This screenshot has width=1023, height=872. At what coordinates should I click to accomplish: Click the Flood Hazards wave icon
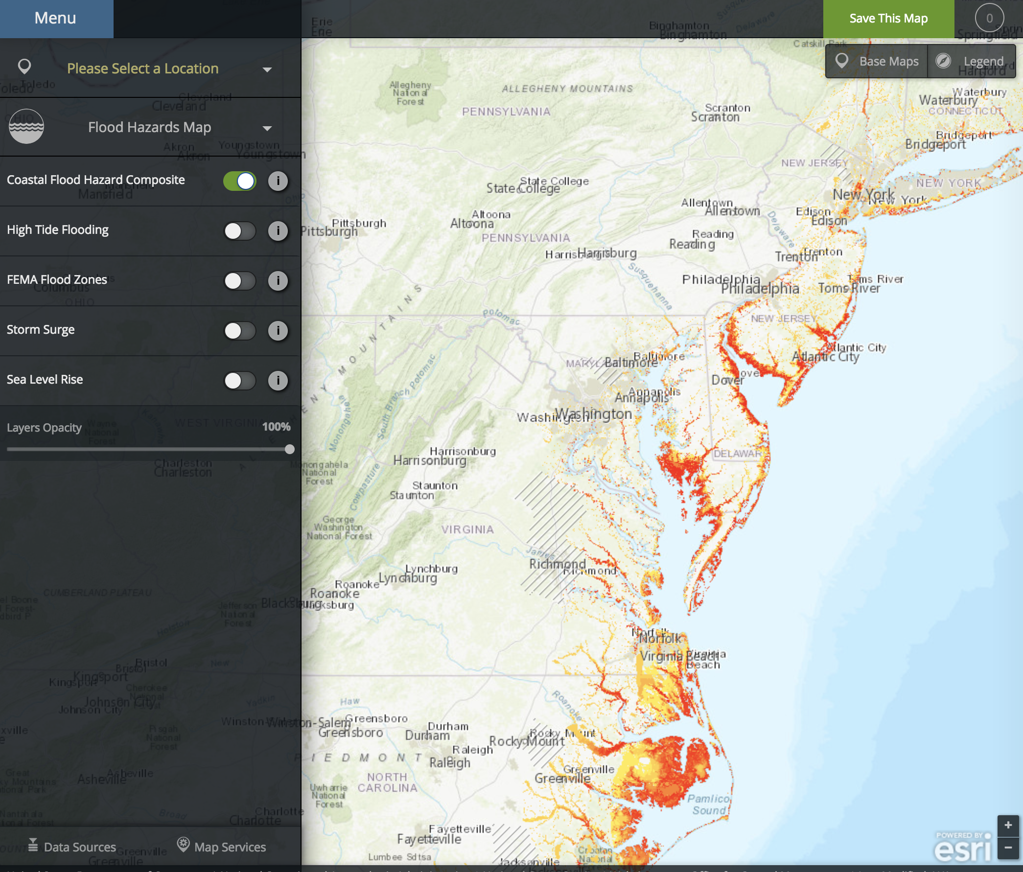tap(26, 126)
